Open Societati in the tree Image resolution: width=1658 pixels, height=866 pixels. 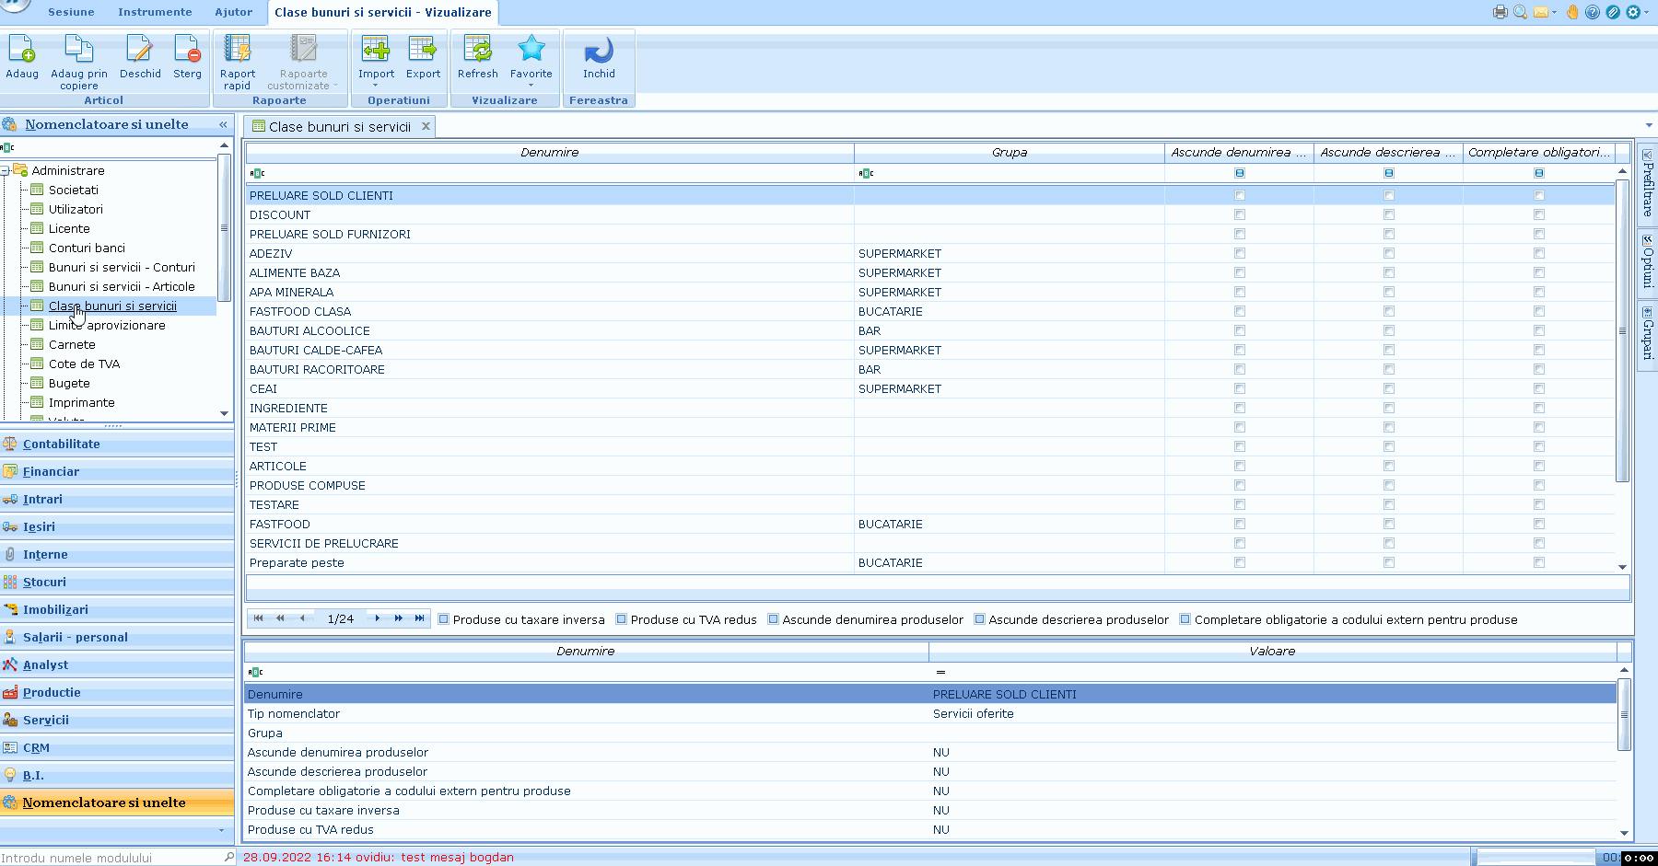click(x=74, y=190)
